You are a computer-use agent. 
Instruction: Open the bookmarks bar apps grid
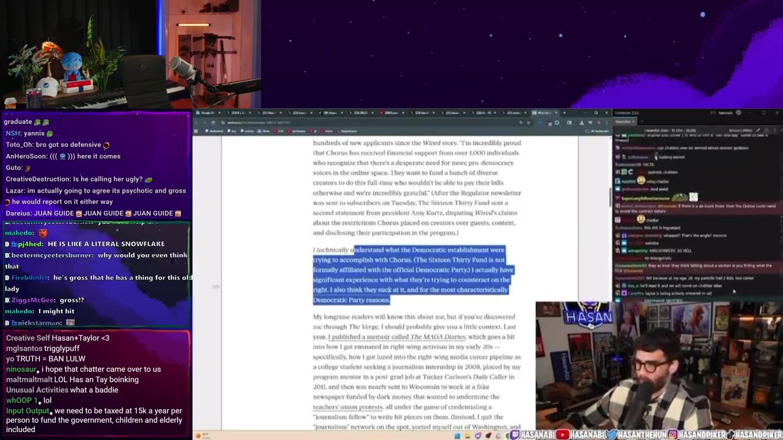coord(196,131)
